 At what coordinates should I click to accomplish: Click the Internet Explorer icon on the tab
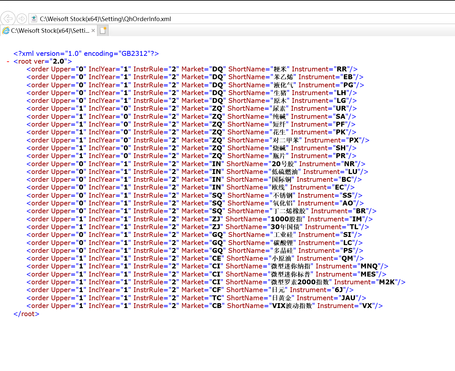(x=6, y=31)
